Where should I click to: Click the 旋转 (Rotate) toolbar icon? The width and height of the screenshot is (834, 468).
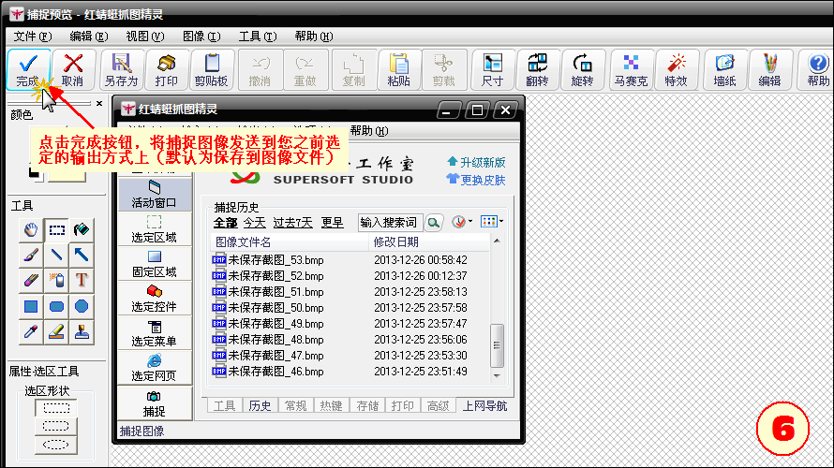582,70
